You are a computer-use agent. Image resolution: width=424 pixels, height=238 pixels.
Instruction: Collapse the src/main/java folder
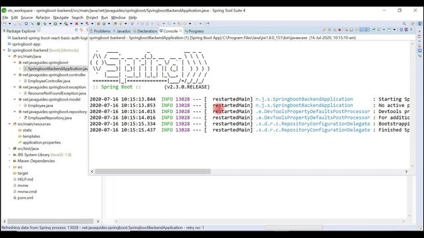tap(9, 56)
